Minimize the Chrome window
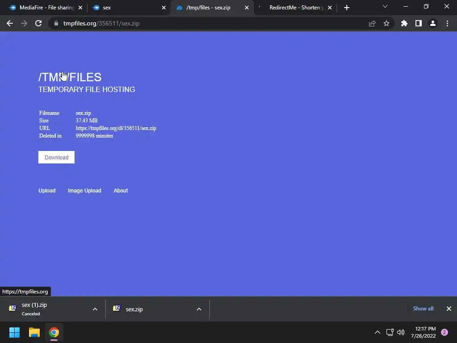The image size is (457, 343). (x=405, y=6)
